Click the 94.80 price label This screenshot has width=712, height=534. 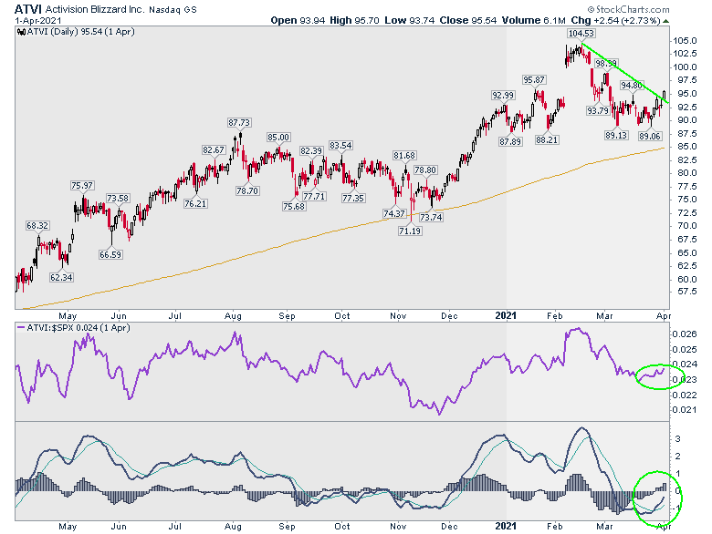pos(632,86)
